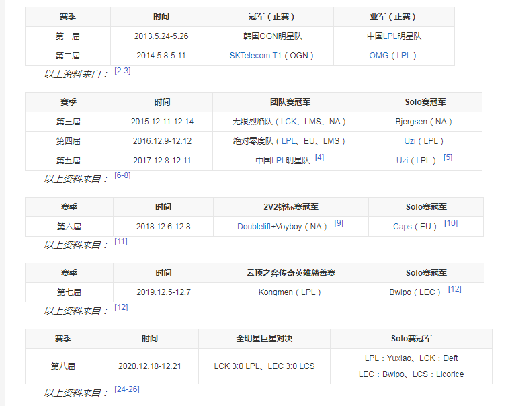Open reference [2-3] citation
This screenshot has width=506, height=406.
tap(122, 71)
